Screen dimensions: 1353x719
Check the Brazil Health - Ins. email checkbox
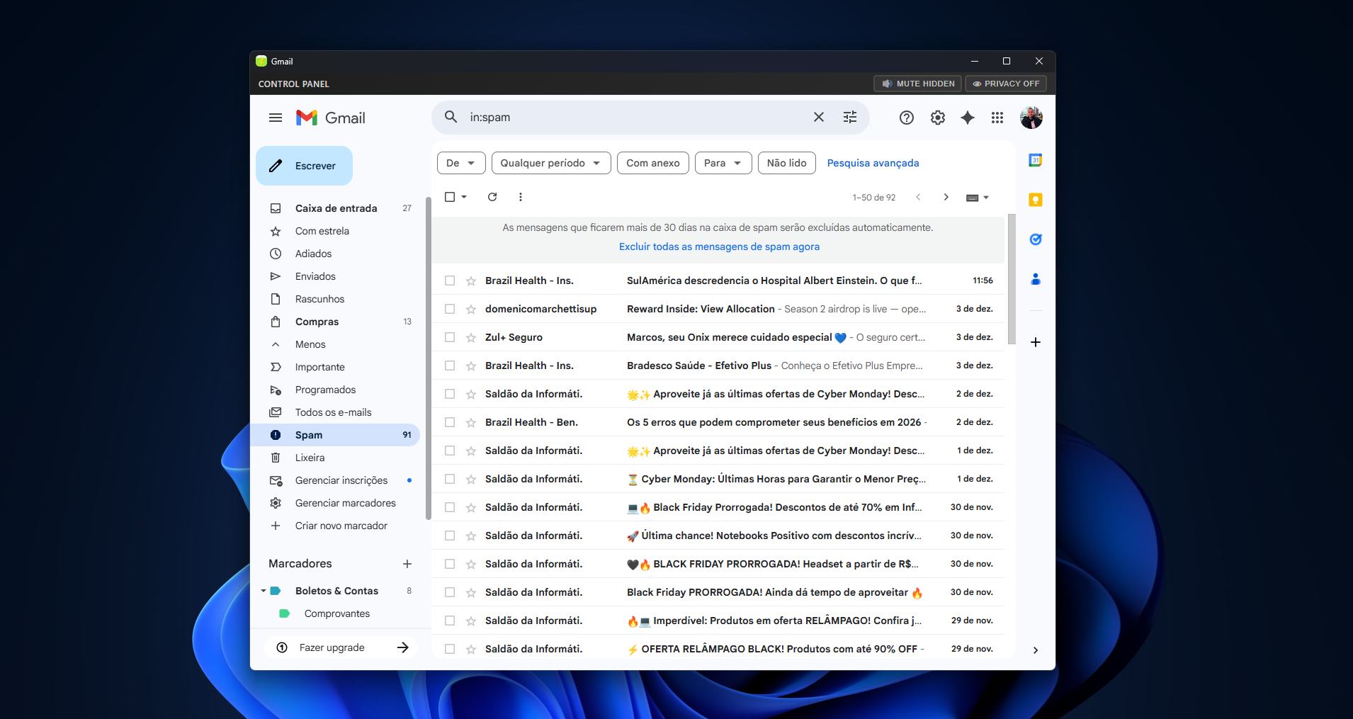[x=451, y=281]
